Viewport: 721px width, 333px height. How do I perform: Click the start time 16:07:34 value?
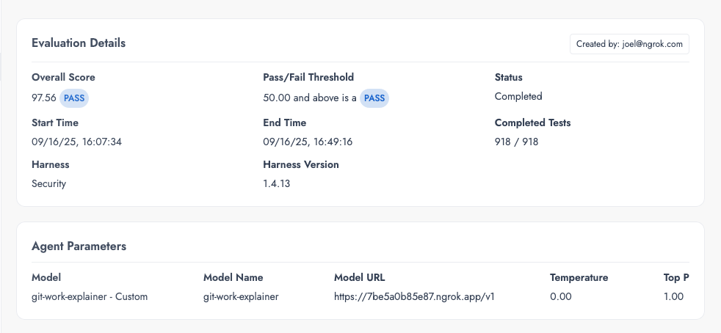pyautogui.click(x=76, y=142)
